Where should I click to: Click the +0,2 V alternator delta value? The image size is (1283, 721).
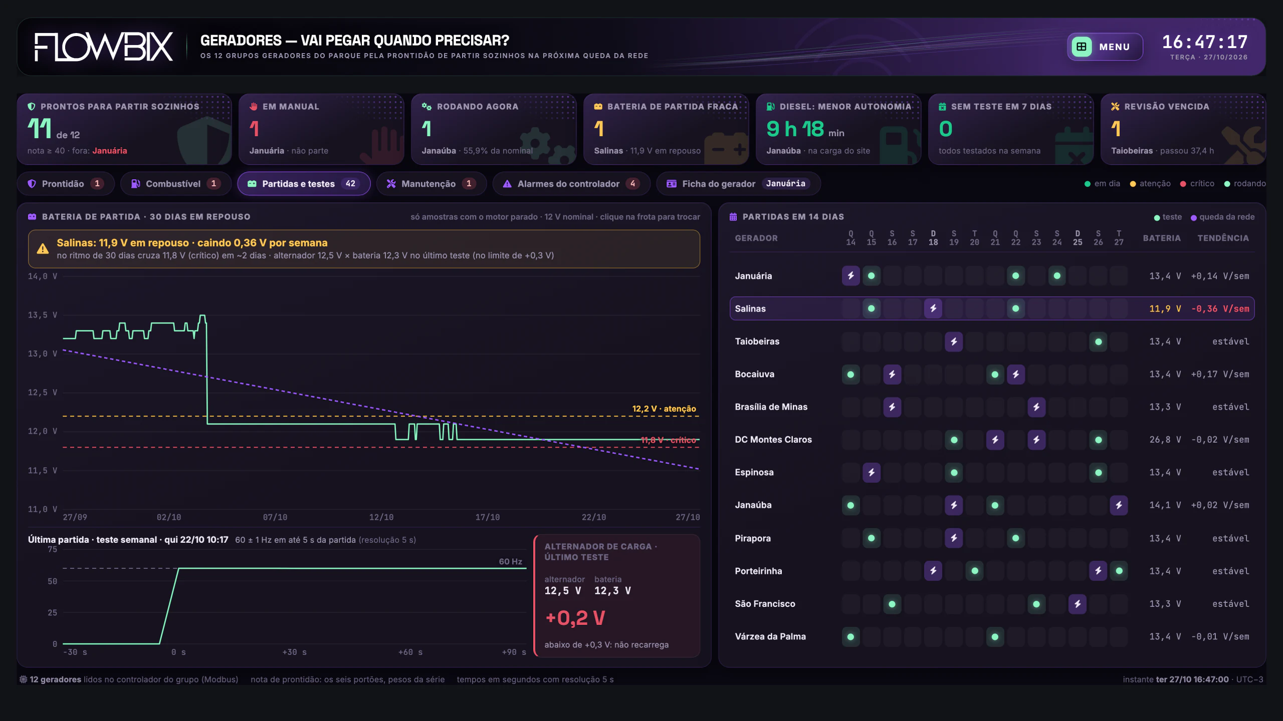point(575,618)
